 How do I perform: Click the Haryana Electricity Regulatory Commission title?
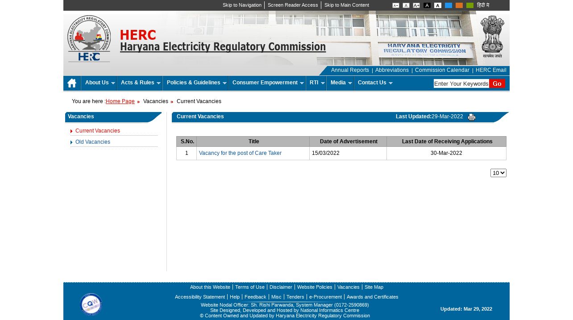coord(223,47)
